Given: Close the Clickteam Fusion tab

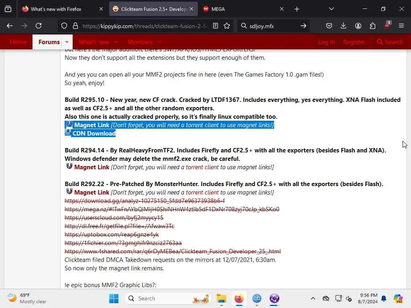Looking at the screenshot, I should pos(191,9).
